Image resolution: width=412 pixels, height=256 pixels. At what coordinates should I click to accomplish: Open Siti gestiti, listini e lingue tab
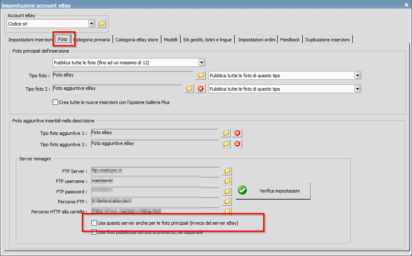pyautogui.click(x=207, y=40)
